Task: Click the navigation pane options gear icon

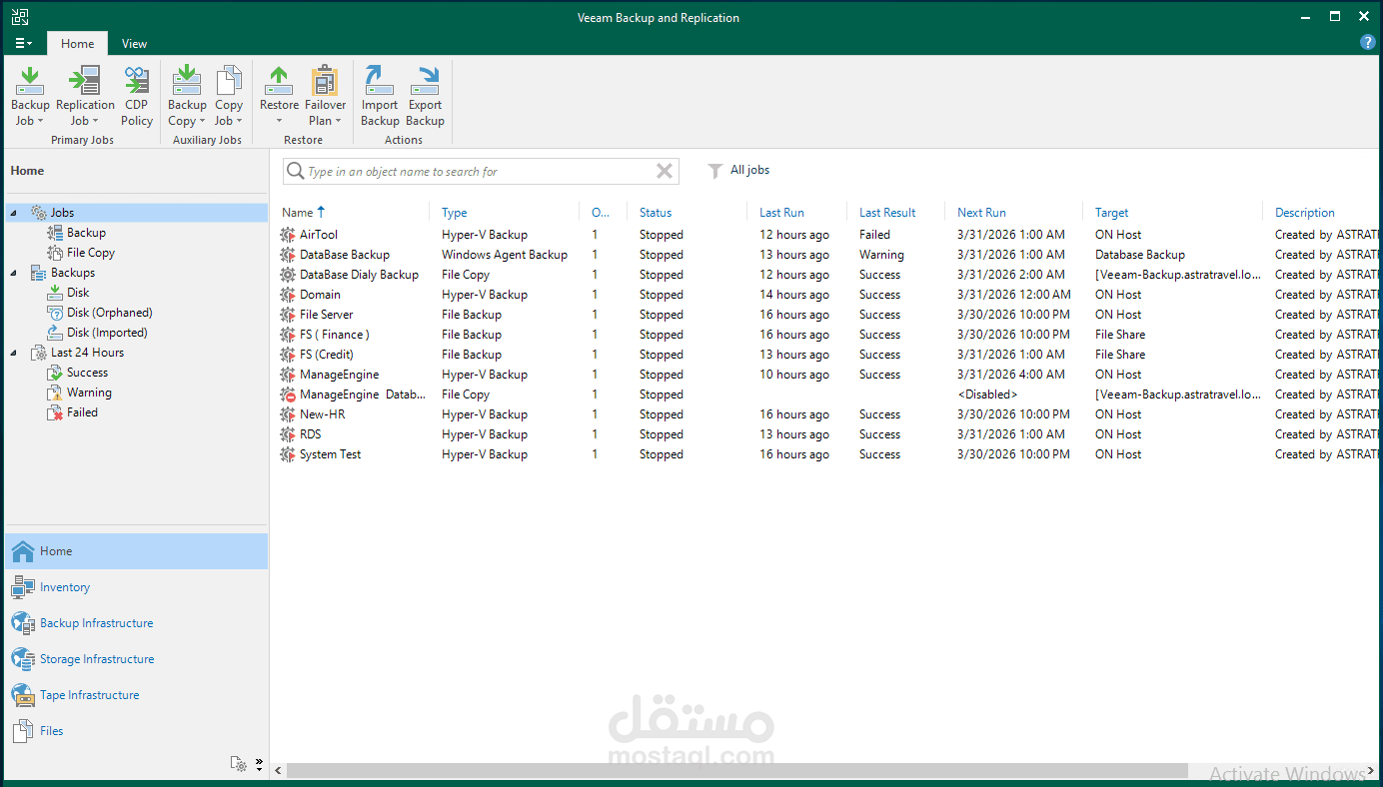Action: pos(239,764)
